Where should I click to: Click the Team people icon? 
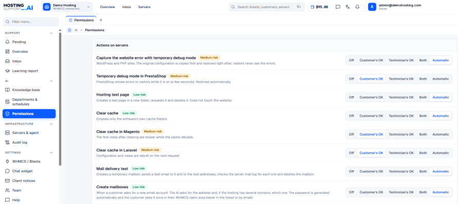click(8, 190)
